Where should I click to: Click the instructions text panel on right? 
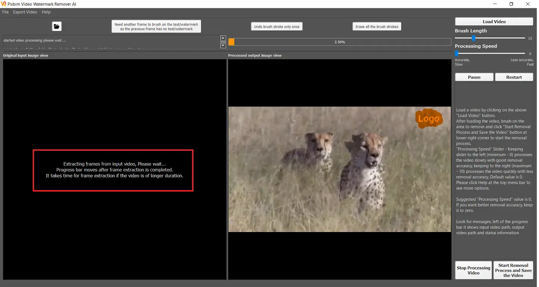tap(494, 171)
